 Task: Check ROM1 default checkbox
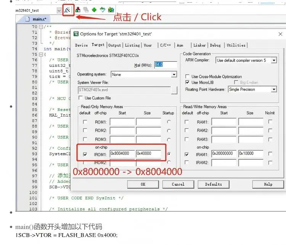coord(85,122)
